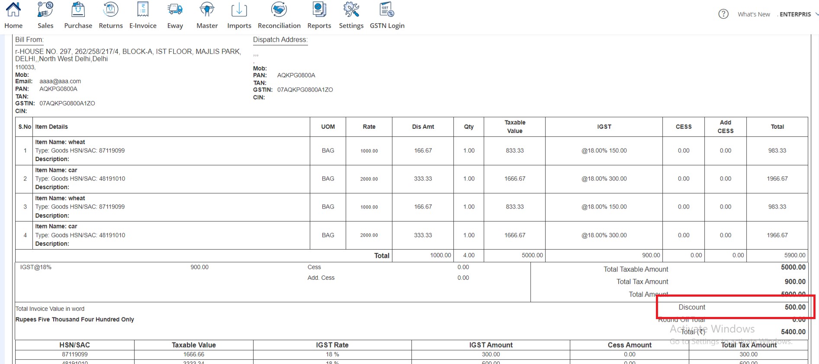Click the Total Taxable Amount 5000.00

[x=793, y=267]
